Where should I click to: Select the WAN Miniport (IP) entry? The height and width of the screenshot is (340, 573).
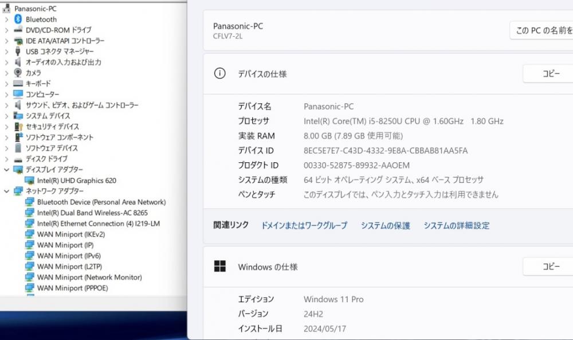pyautogui.click(x=65, y=245)
